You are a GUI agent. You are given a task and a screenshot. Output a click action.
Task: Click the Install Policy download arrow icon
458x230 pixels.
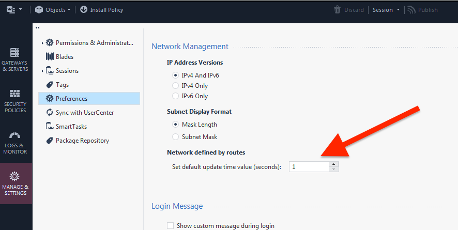coord(84,10)
